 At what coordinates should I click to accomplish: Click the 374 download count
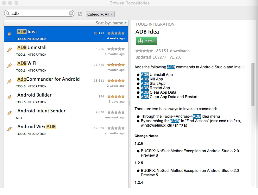101,97
